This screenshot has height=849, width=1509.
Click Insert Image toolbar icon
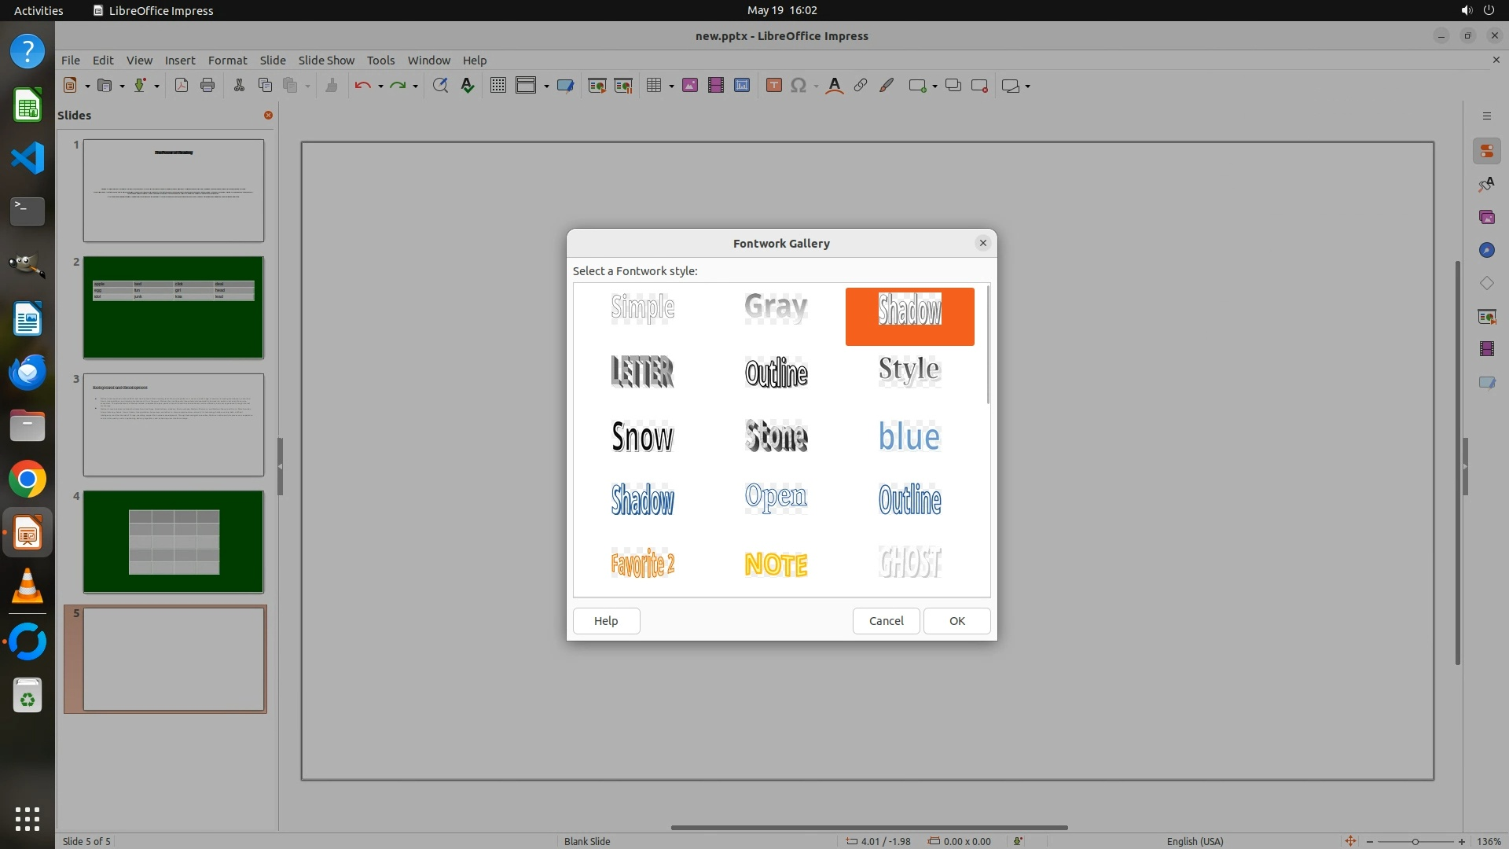(689, 86)
